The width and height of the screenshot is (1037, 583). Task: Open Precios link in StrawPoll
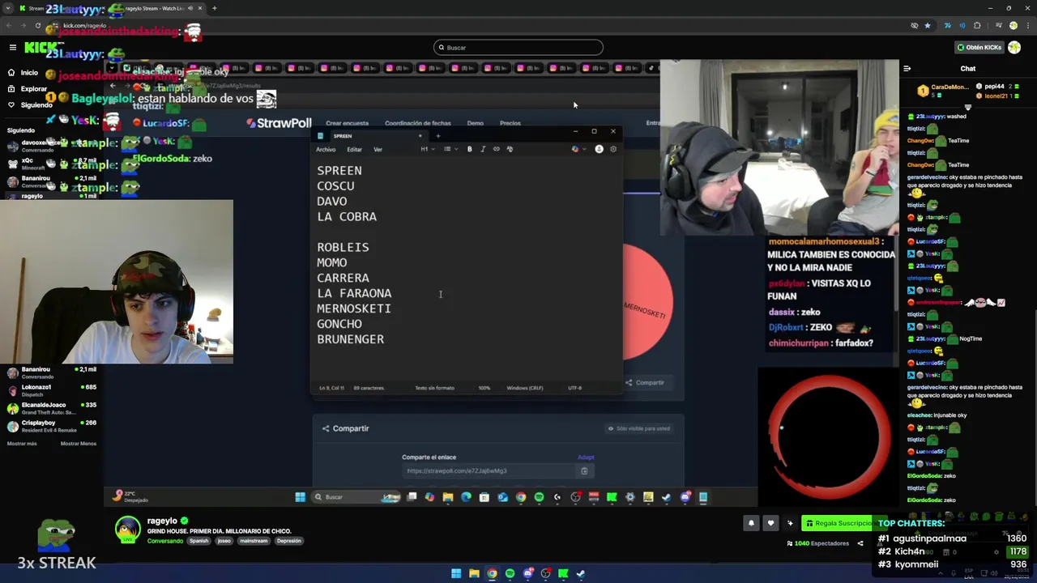[x=510, y=123]
